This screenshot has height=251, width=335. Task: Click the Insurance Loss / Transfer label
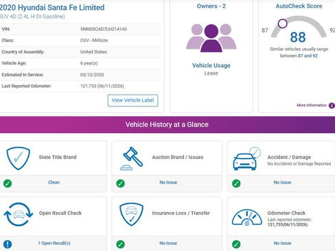tap(181, 213)
